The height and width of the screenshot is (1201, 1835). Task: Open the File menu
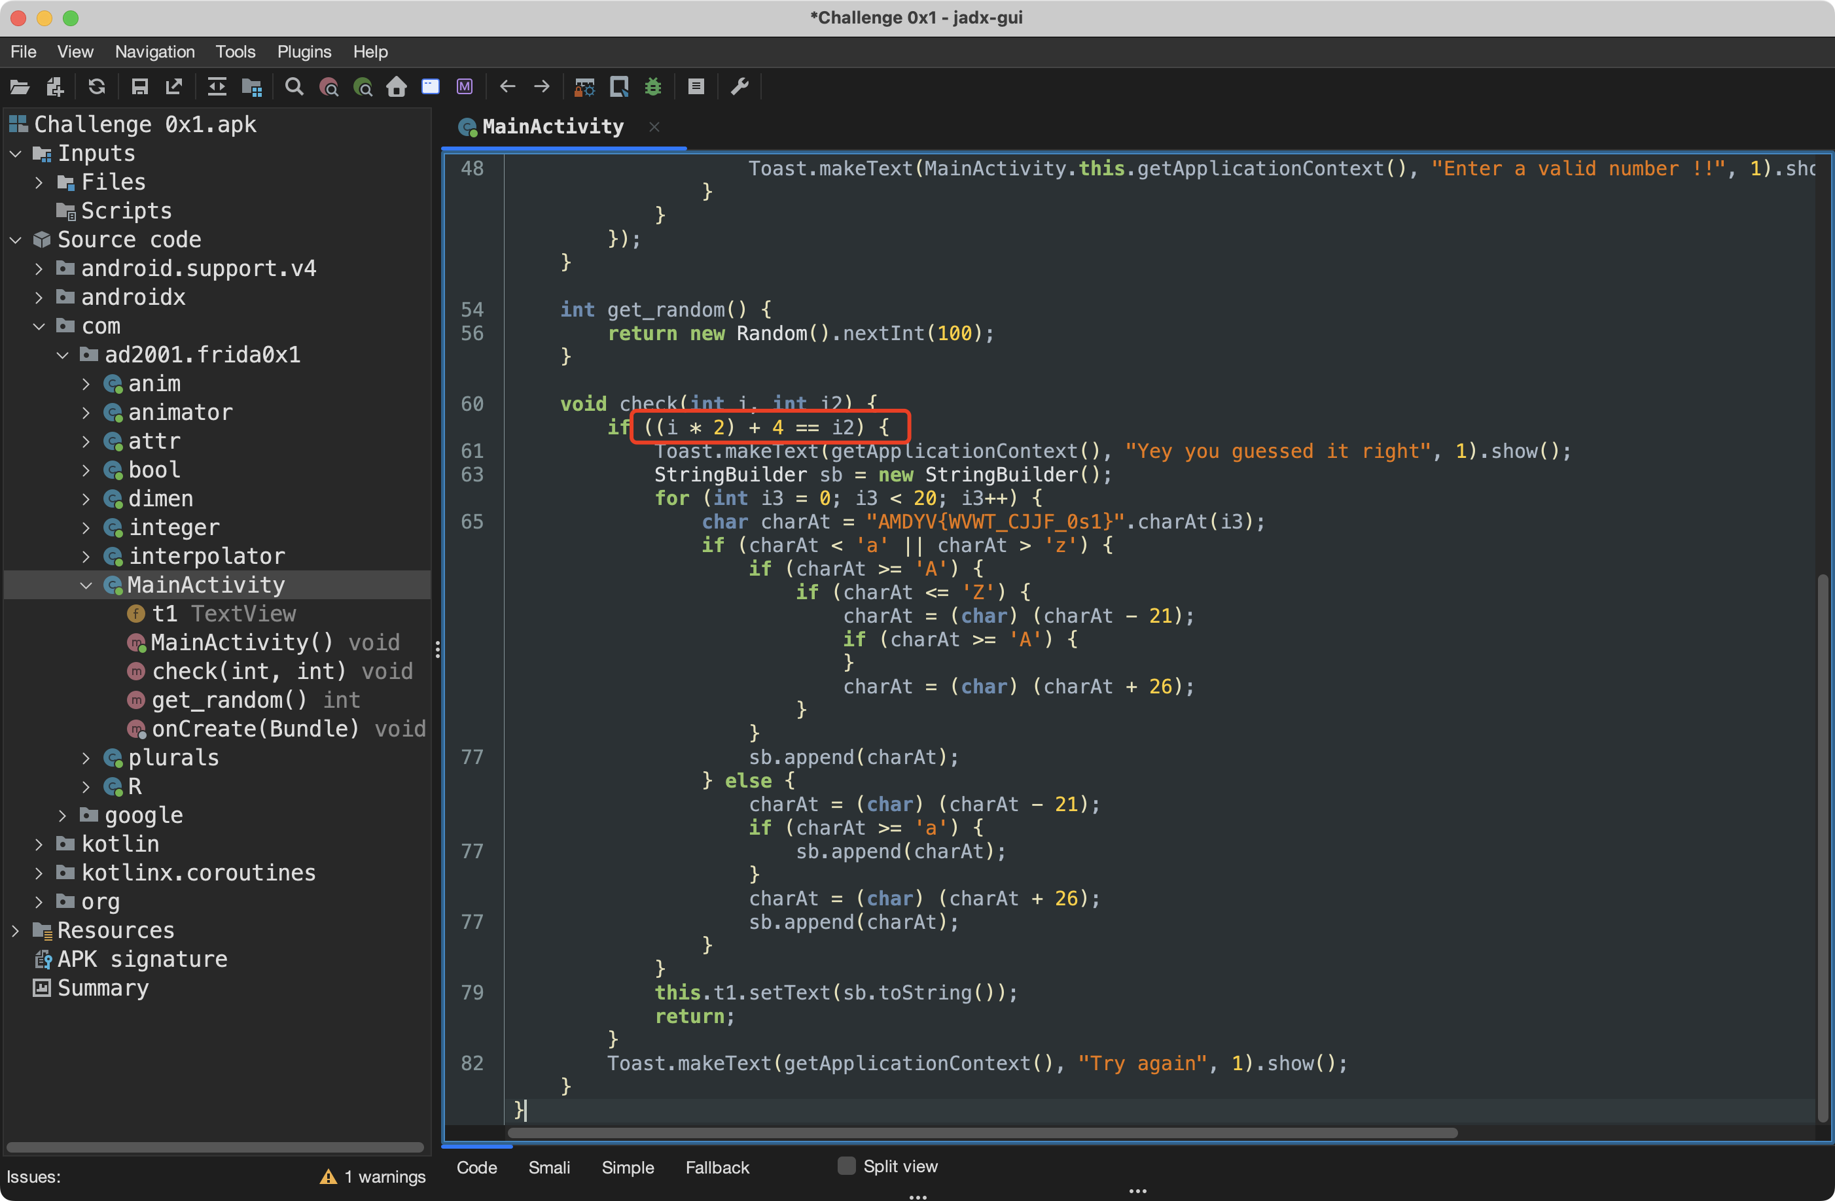click(x=23, y=52)
